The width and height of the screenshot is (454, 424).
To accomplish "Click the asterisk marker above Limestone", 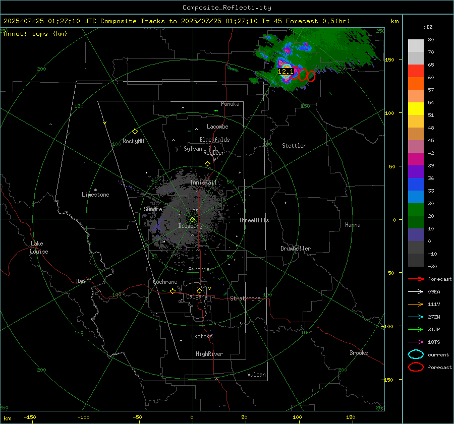I will tap(95, 190).
